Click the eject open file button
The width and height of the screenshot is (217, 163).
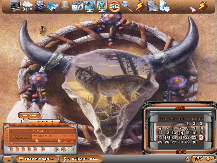click(x=42, y=149)
